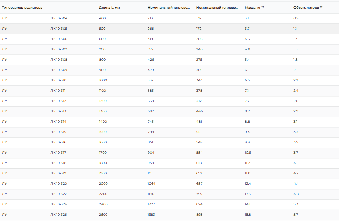Select the ЛК 10-305 row label
The width and height of the screenshot is (339, 222).
(59, 29)
